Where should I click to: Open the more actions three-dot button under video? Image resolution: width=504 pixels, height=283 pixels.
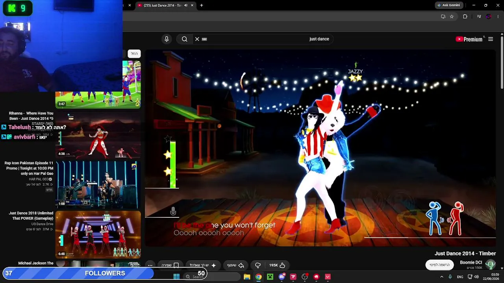coord(150,265)
